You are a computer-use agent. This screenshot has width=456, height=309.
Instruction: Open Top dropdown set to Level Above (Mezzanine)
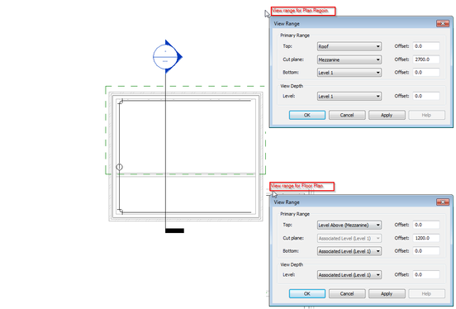click(349, 225)
